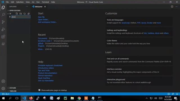This screenshot has height=101, width=180.
Task: Click the new file name input field
Action: pyautogui.click(x=21, y=17)
